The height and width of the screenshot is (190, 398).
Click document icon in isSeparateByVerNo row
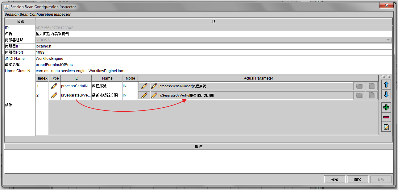371,96
